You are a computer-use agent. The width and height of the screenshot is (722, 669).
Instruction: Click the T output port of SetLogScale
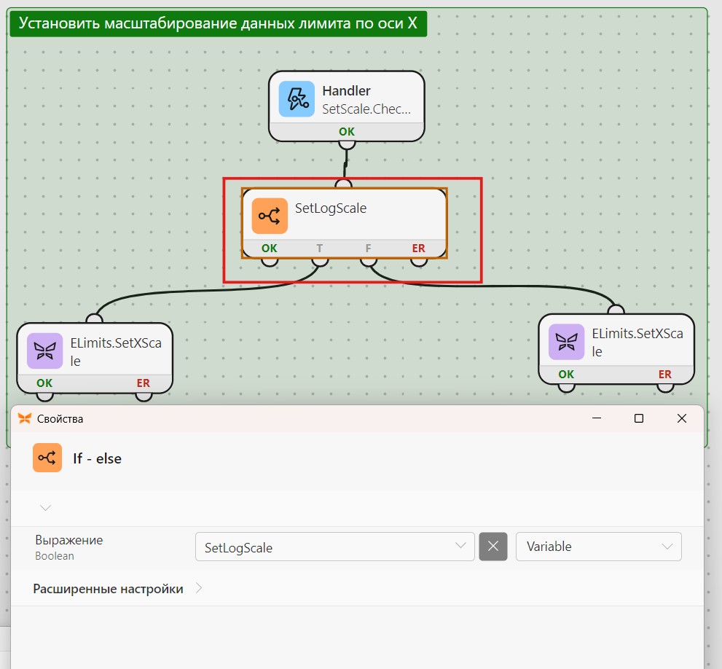[320, 262]
